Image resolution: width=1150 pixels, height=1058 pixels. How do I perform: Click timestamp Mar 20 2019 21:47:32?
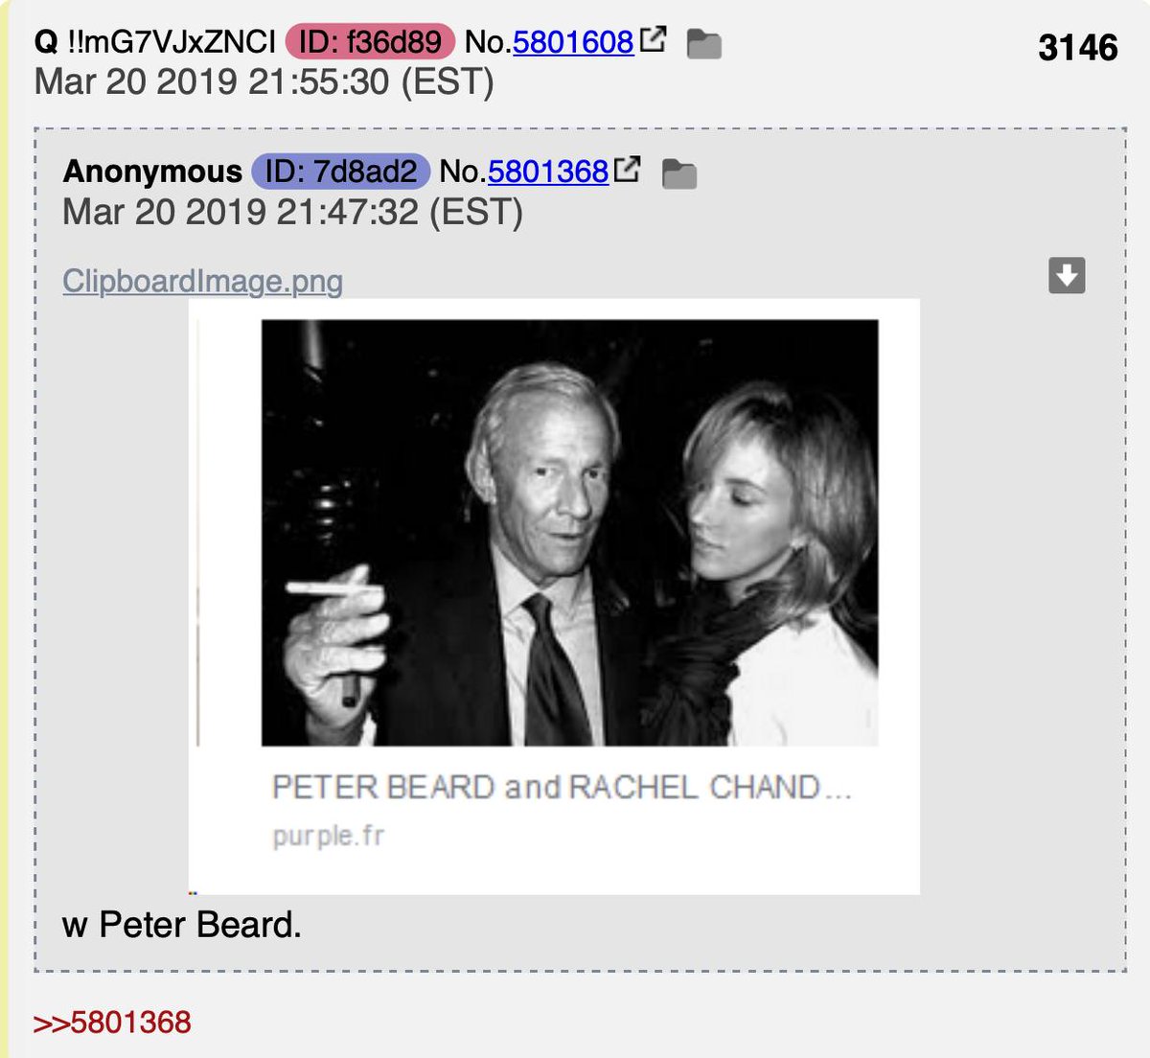(292, 212)
